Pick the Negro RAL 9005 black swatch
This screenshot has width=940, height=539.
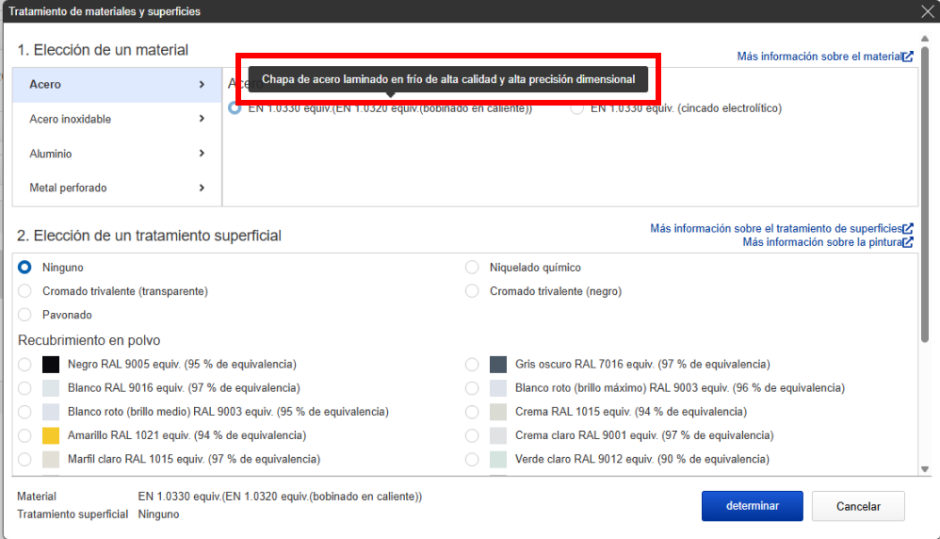[51, 364]
